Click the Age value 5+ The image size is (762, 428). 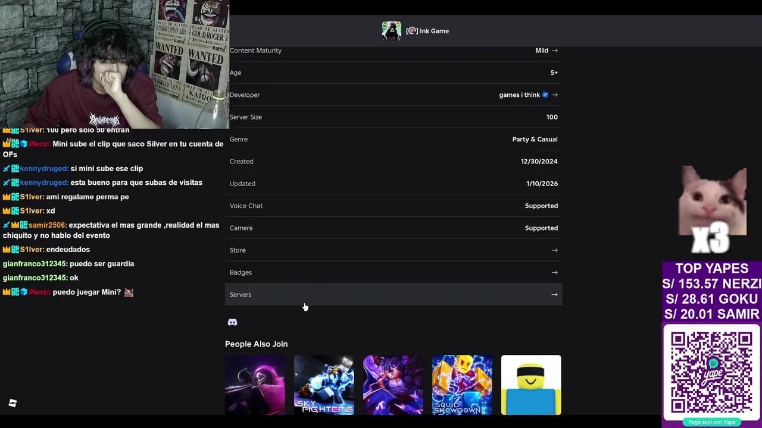pos(554,73)
